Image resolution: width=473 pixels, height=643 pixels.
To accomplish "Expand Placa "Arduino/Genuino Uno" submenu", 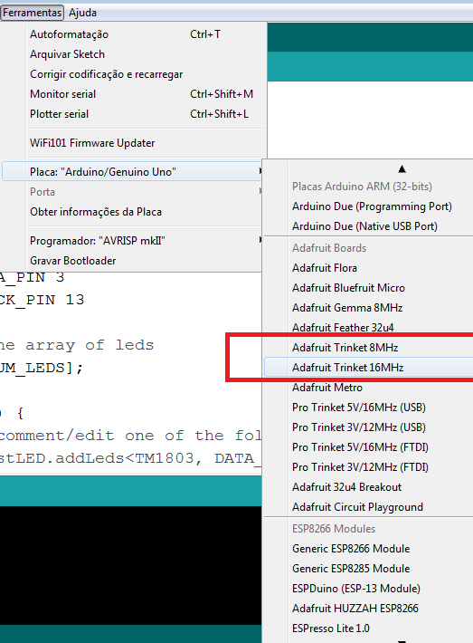I will 134,171.
